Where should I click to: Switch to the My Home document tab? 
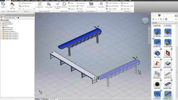45,99
